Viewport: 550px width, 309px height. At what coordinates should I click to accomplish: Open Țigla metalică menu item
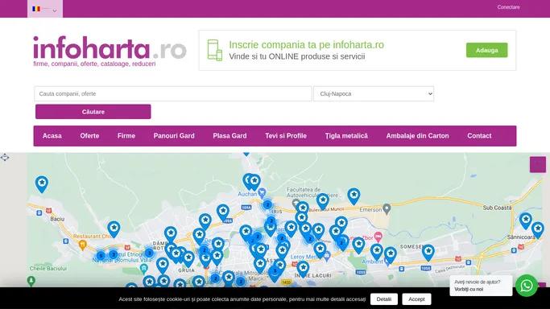(x=346, y=136)
